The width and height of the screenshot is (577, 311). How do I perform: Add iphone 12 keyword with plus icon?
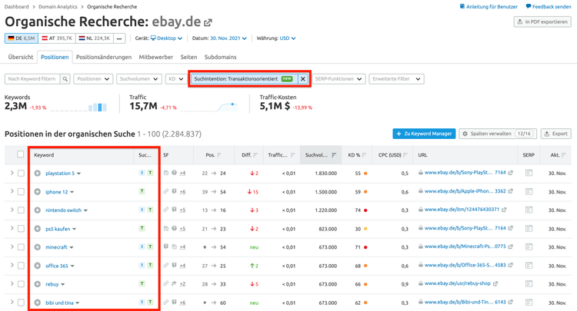click(x=38, y=192)
